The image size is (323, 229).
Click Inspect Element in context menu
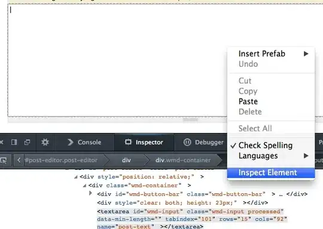click(271, 173)
